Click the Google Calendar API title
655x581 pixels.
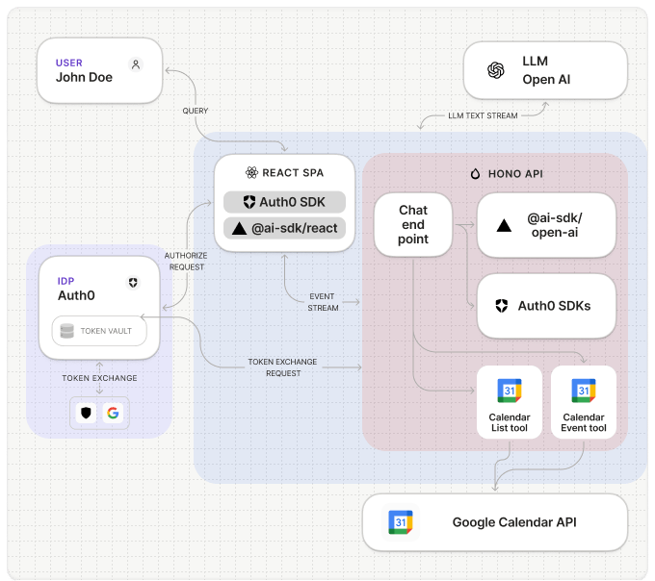[514, 522]
